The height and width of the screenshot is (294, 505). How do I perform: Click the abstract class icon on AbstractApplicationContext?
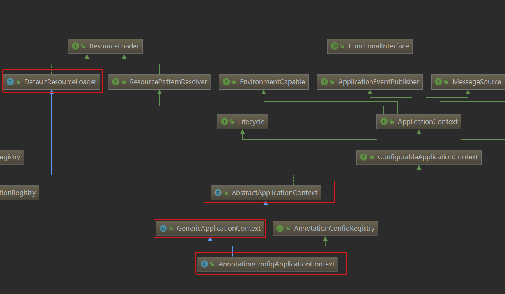(218, 192)
